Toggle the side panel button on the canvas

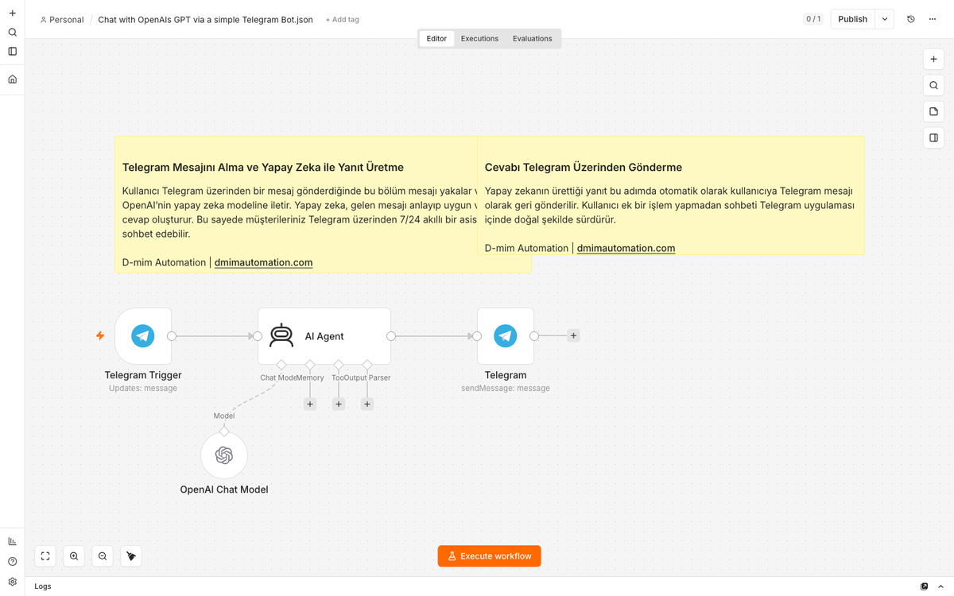(933, 138)
